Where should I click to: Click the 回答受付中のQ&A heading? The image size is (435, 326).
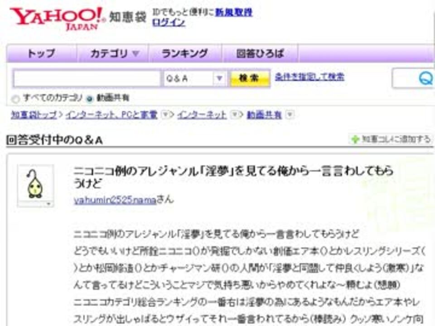pos(54,140)
